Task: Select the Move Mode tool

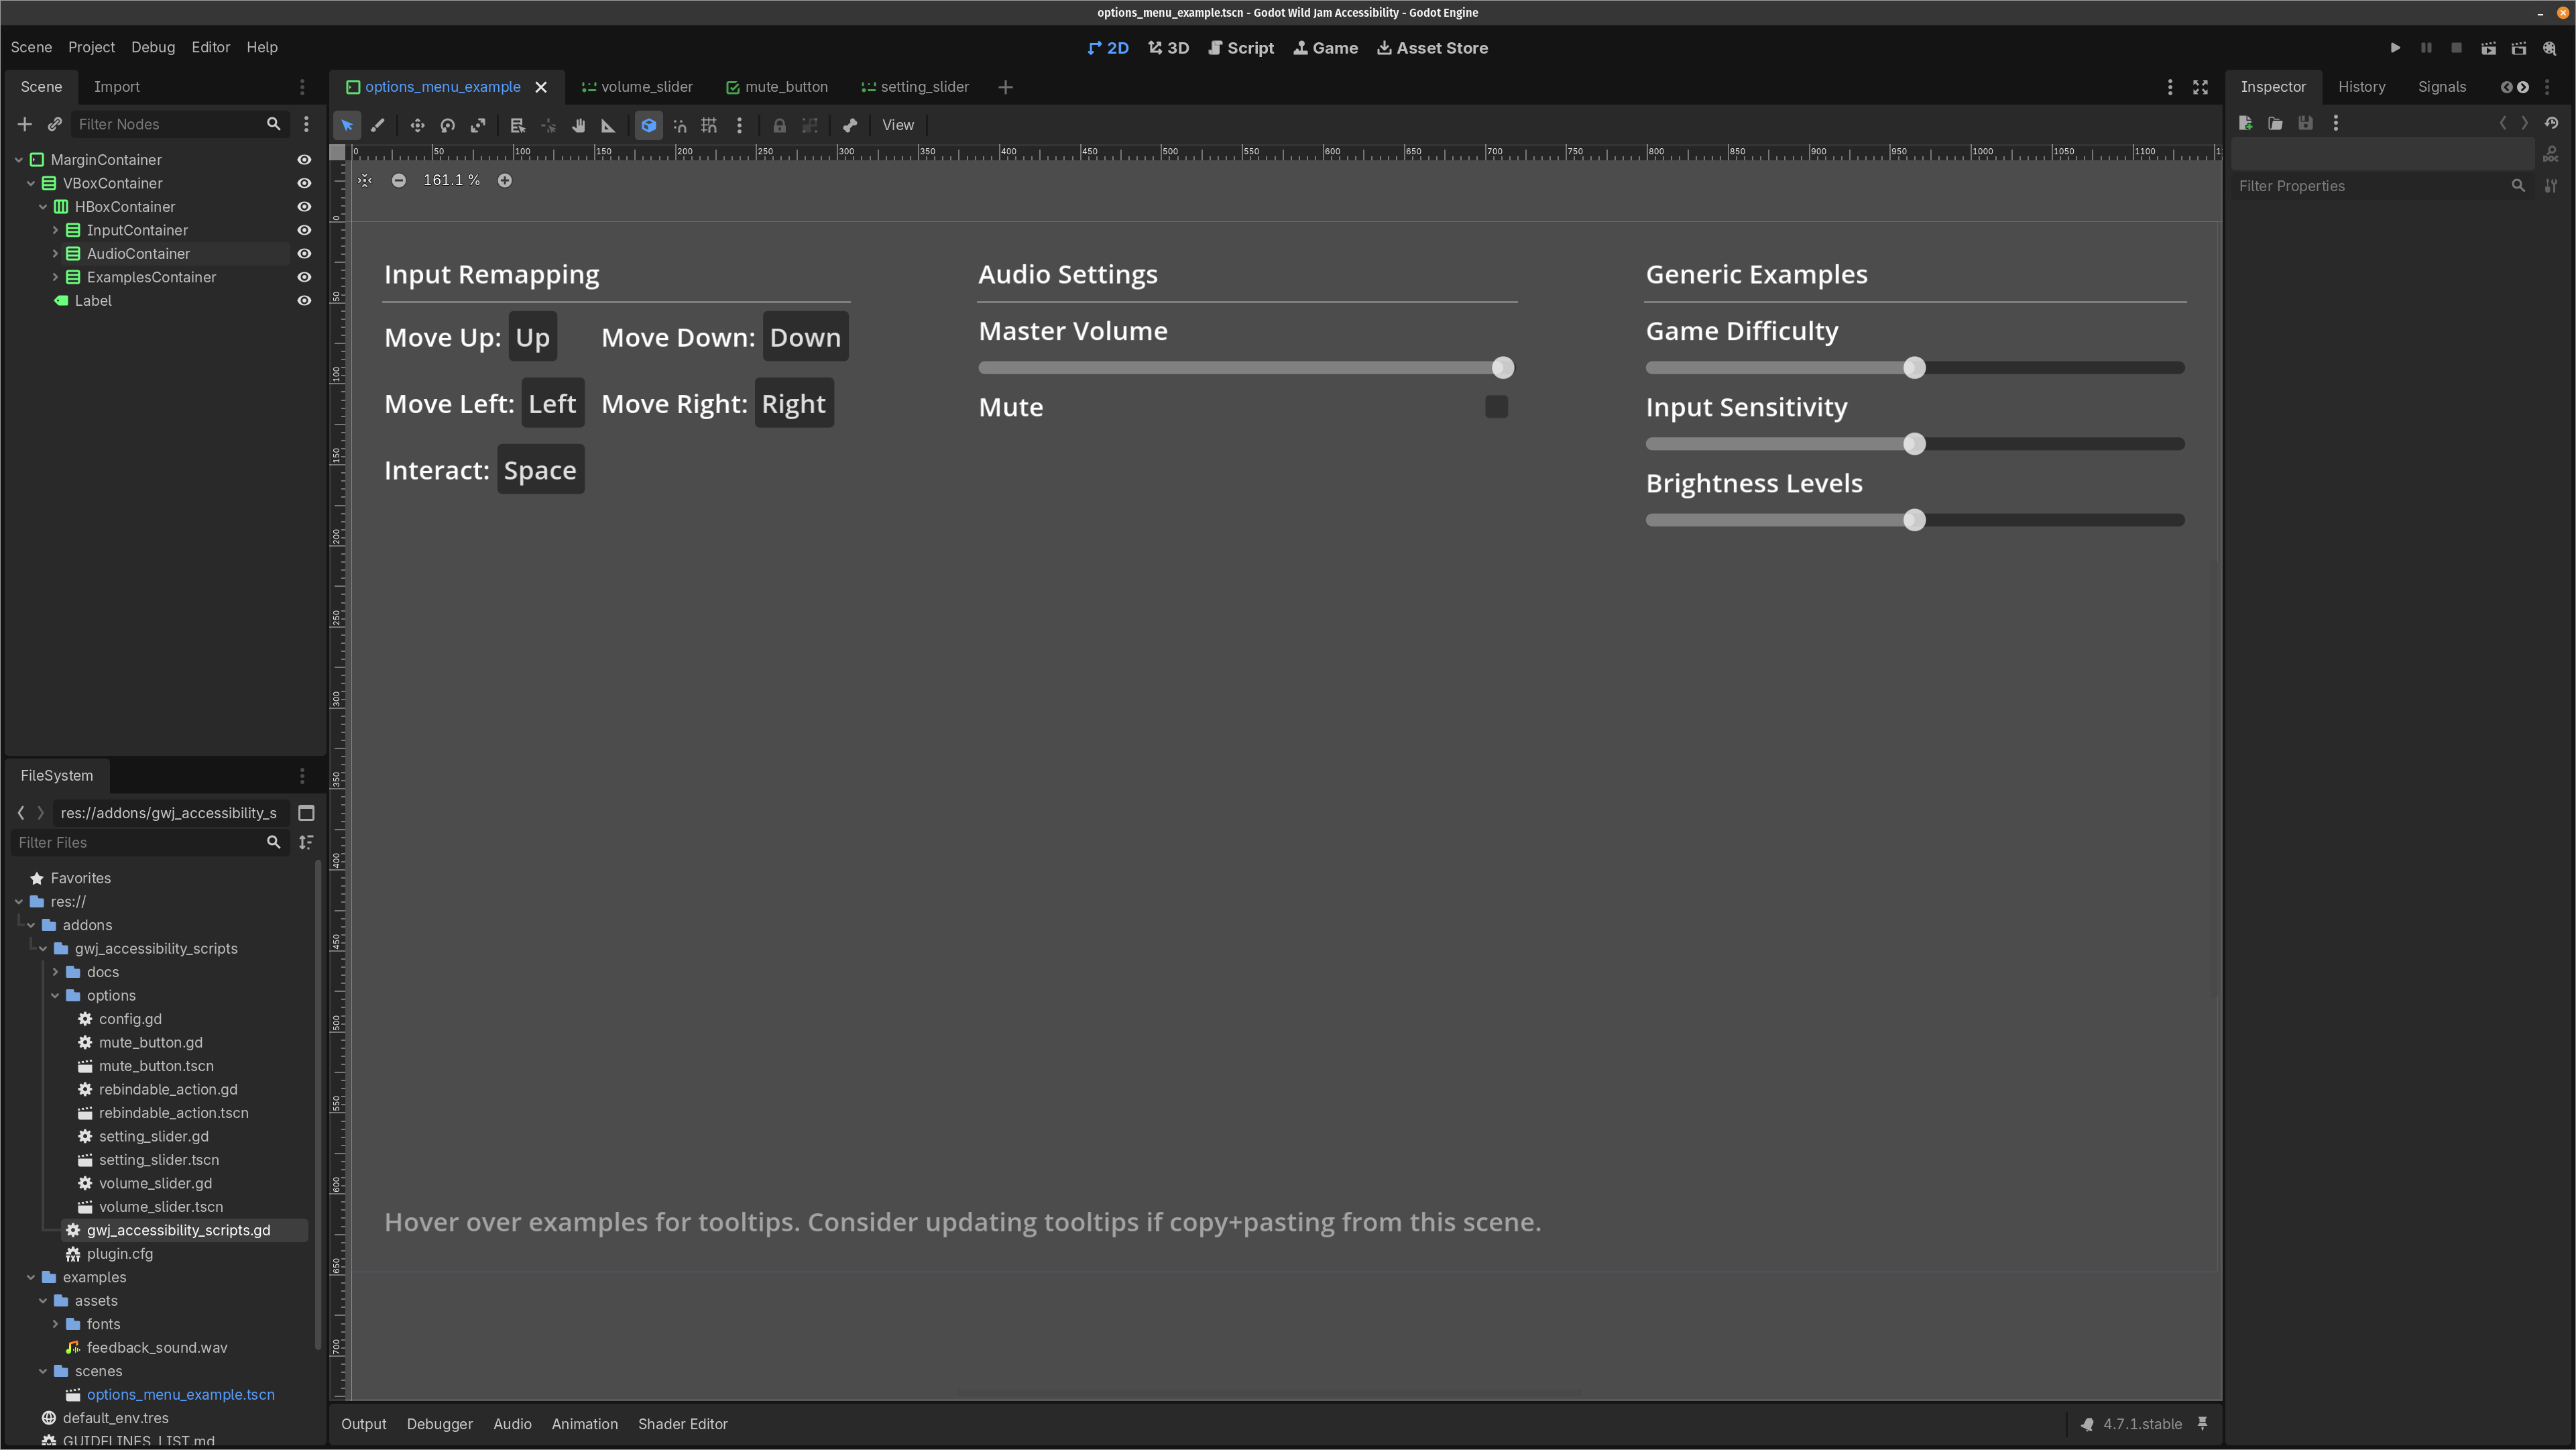Action: pos(417,125)
